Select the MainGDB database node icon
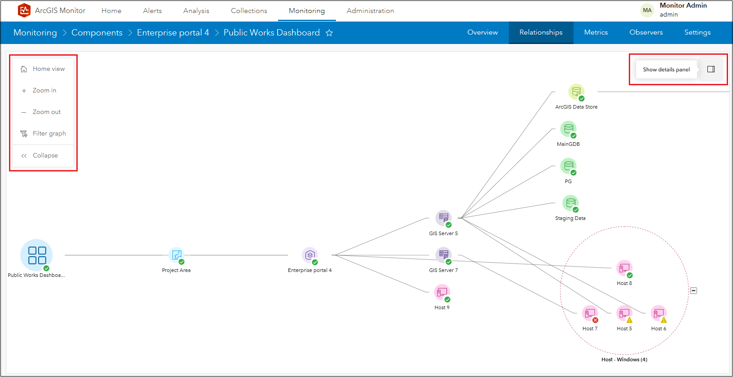 pos(568,129)
